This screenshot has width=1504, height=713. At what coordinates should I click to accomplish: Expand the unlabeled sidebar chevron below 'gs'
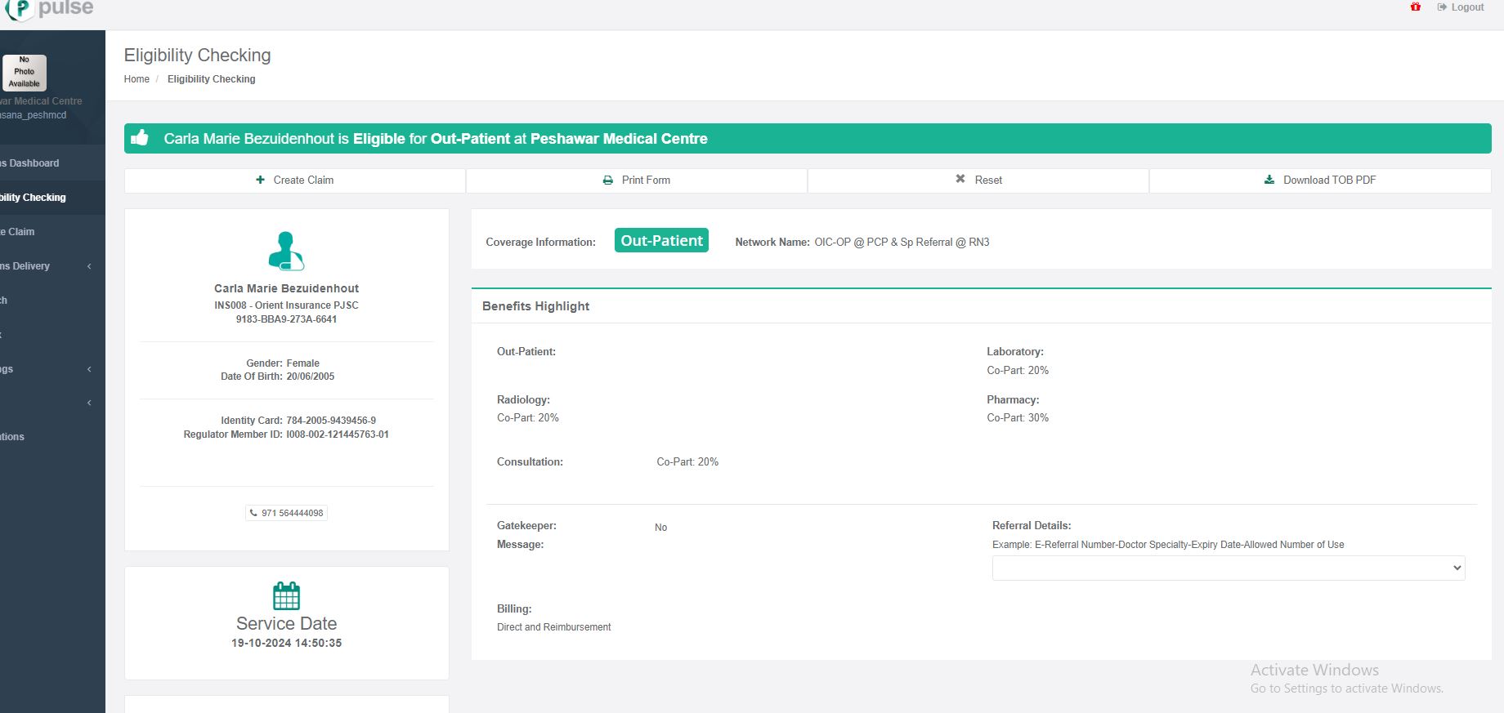[89, 403]
